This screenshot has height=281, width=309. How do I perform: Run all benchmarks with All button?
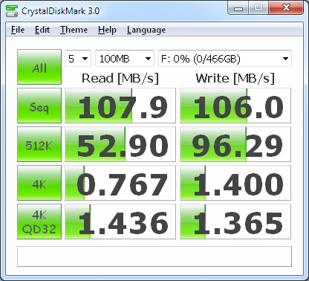[x=39, y=67]
